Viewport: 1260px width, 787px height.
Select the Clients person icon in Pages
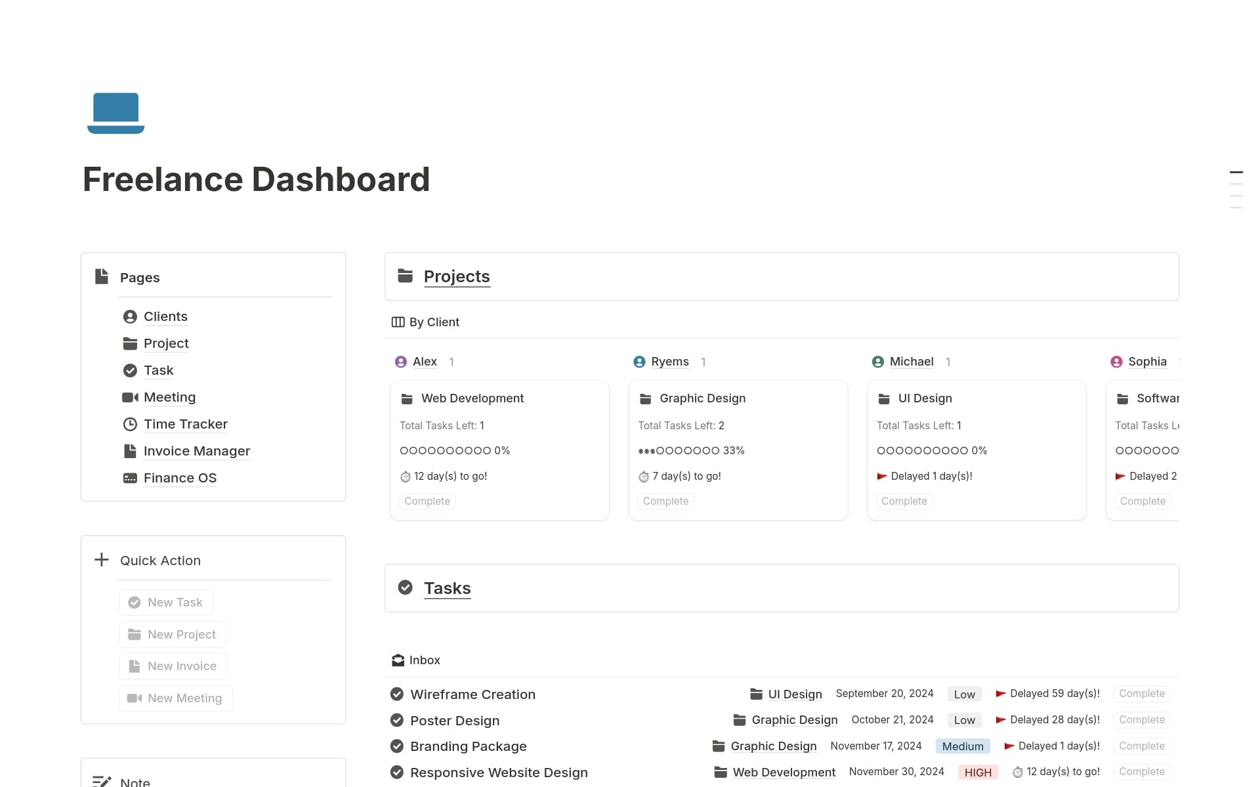tap(130, 316)
